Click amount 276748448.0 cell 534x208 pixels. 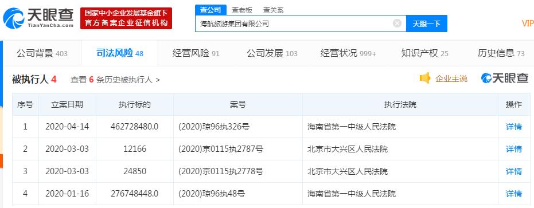click(x=135, y=194)
